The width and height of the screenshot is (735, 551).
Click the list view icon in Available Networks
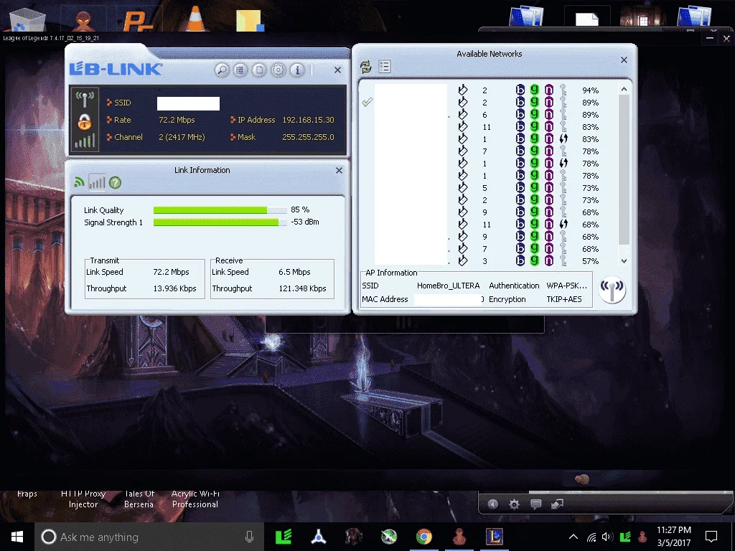(385, 67)
